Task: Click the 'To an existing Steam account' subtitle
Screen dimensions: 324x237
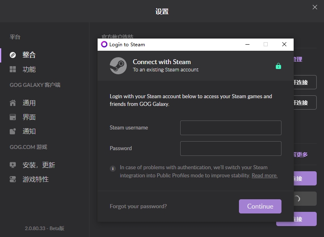Action: (x=166, y=70)
